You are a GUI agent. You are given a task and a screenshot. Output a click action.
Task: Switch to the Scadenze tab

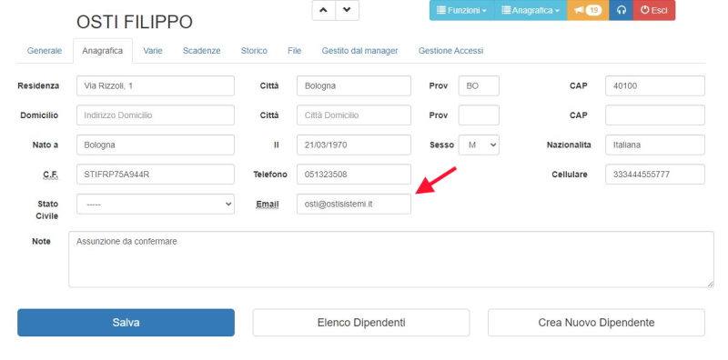point(201,51)
